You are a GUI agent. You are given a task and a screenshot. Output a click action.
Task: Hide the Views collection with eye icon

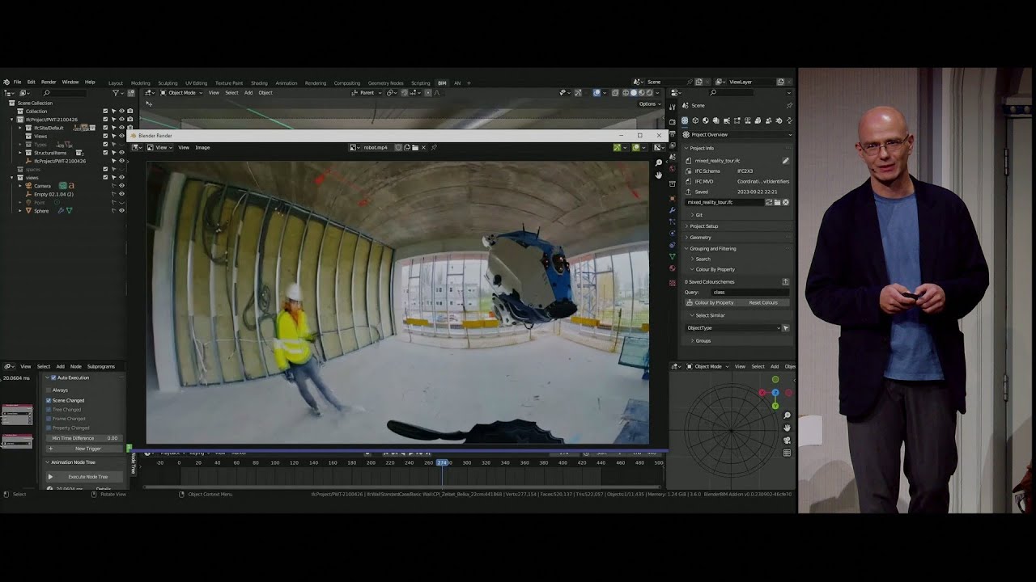click(x=121, y=136)
